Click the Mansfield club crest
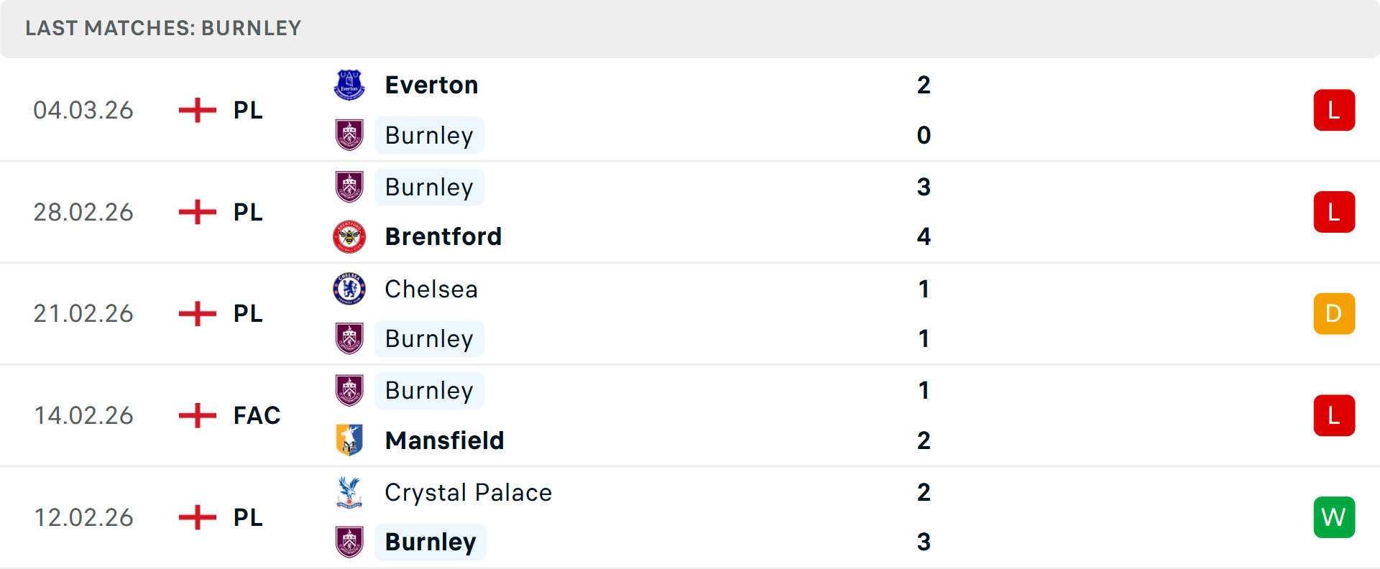 (x=349, y=440)
